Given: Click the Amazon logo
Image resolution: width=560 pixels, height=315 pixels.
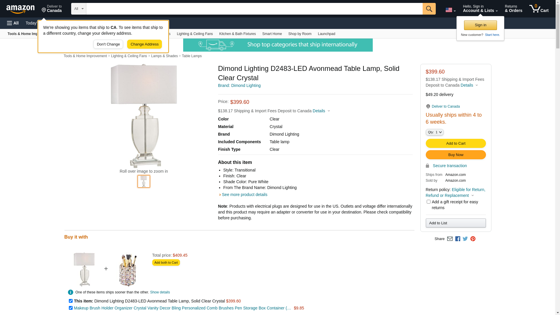Looking at the screenshot, I should point(20,9).
